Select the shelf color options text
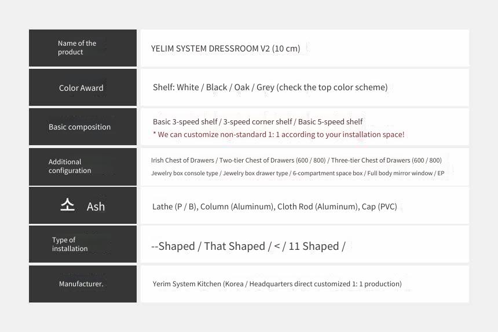498x332 pixels. click(270, 87)
